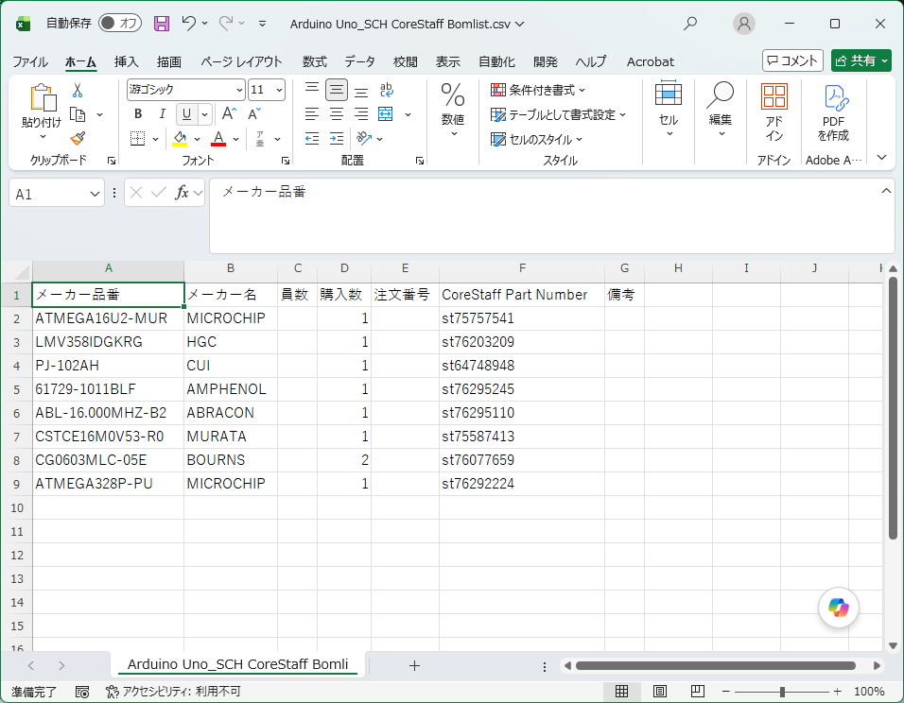Toggle Bold formatting
Screen dimensions: 904x703
coord(138,114)
